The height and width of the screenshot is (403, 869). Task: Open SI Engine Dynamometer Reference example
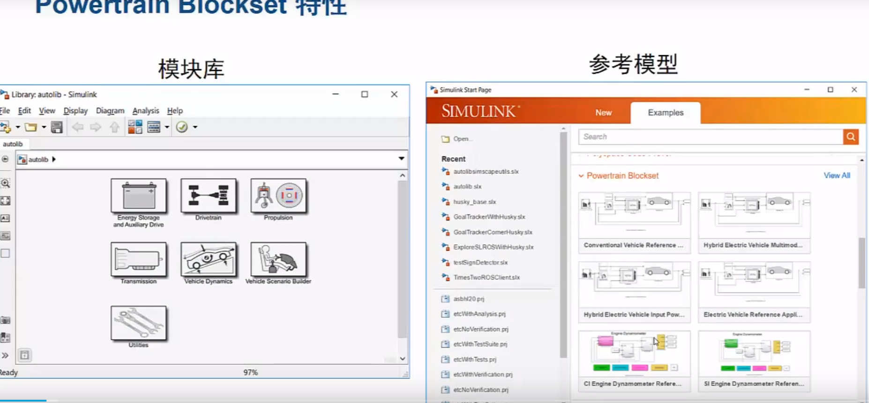754,361
